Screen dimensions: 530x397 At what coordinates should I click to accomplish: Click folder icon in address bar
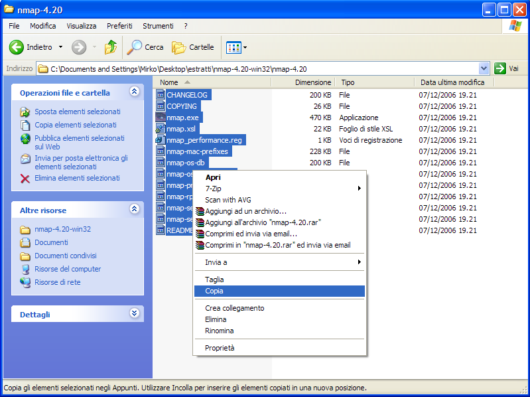tap(43, 69)
